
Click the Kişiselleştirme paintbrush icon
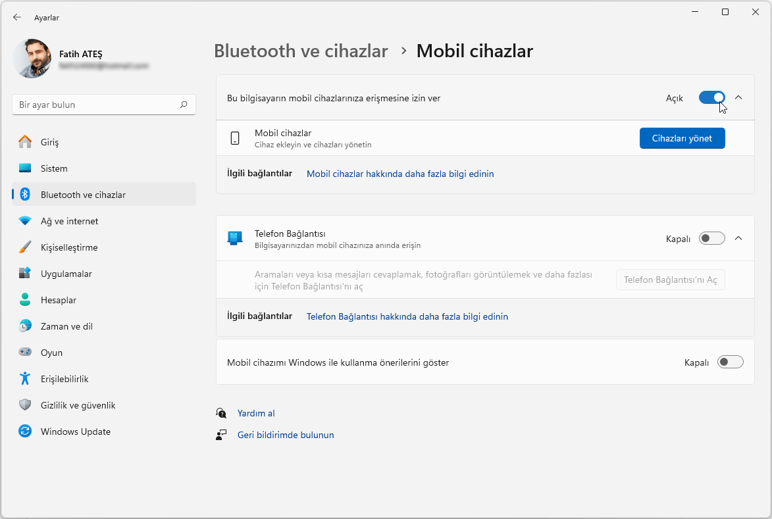pos(25,247)
